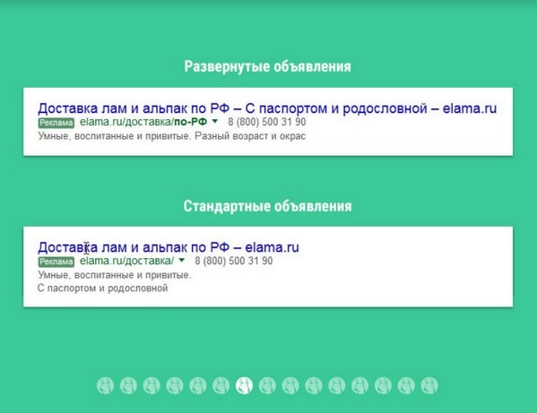The height and width of the screenshot is (413, 537).
Task: Open the expanded ad headline with паспортом и родословной
Action: 267,108
